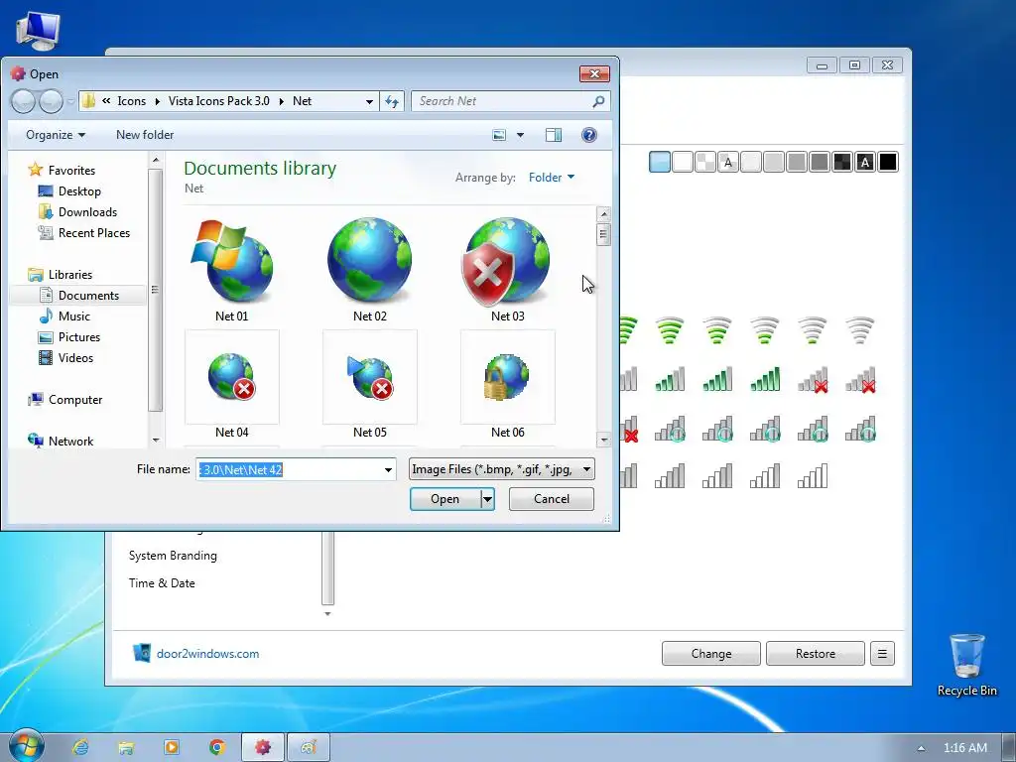
Task: Expand the File name dropdown list
Action: pyautogui.click(x=388, y=469)
